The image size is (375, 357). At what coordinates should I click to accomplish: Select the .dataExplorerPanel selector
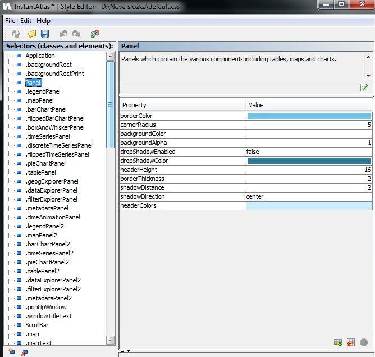pos(52,190)
